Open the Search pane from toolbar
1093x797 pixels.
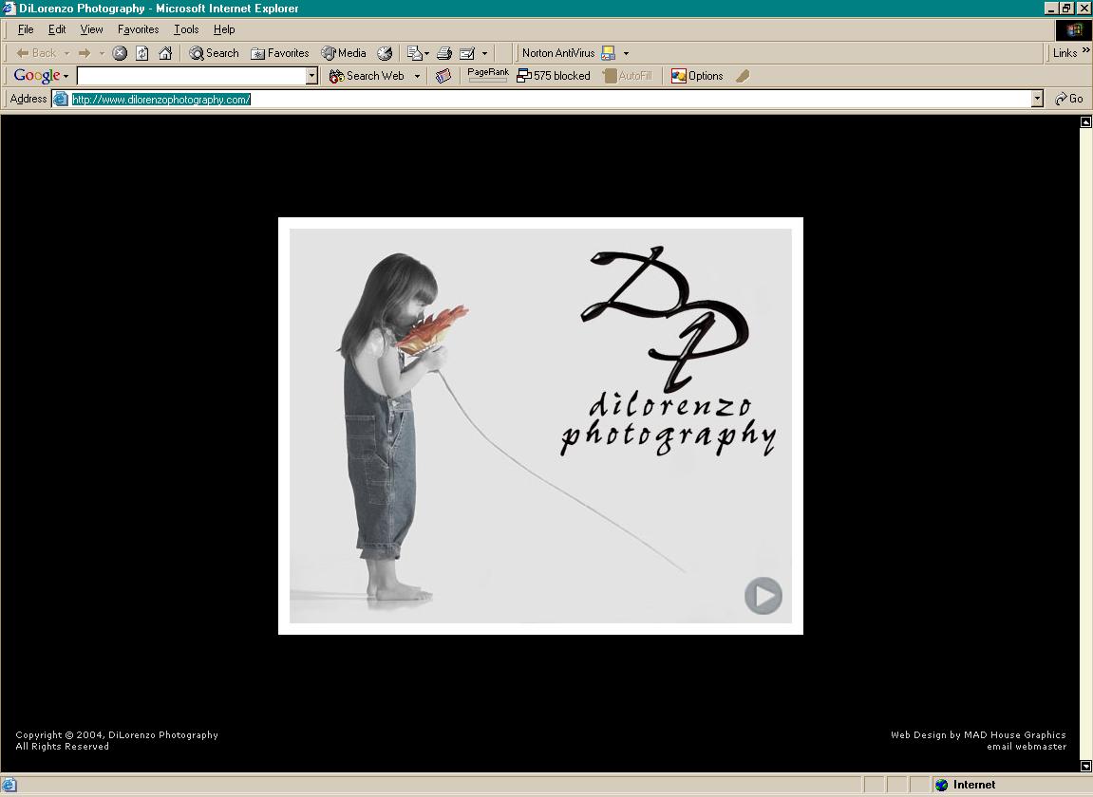click(214, 53)
